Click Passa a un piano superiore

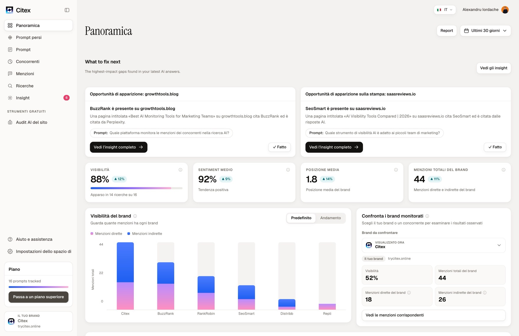[x=38, y=297]
